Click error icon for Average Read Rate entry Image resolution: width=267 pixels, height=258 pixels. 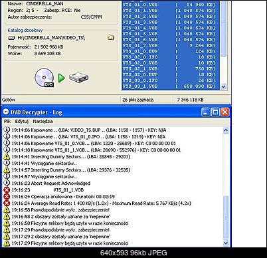click(x=7, y=203)
